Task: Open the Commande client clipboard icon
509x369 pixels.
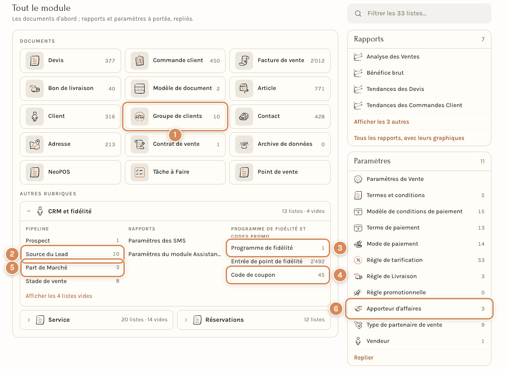Action: (140, 61)
